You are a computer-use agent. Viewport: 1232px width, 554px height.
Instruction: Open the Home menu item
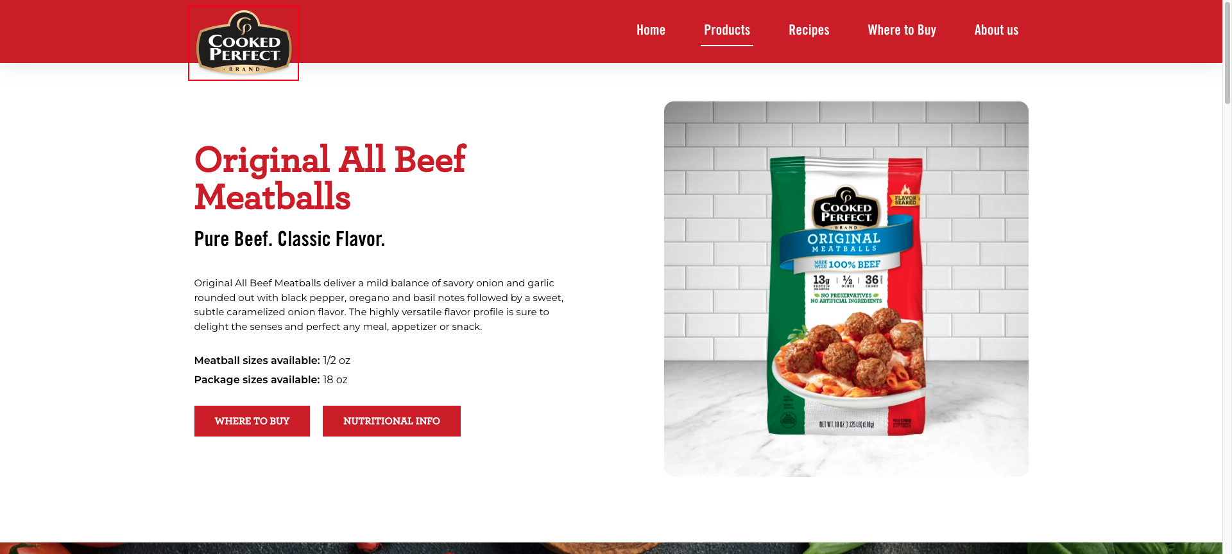click(651, 30)
